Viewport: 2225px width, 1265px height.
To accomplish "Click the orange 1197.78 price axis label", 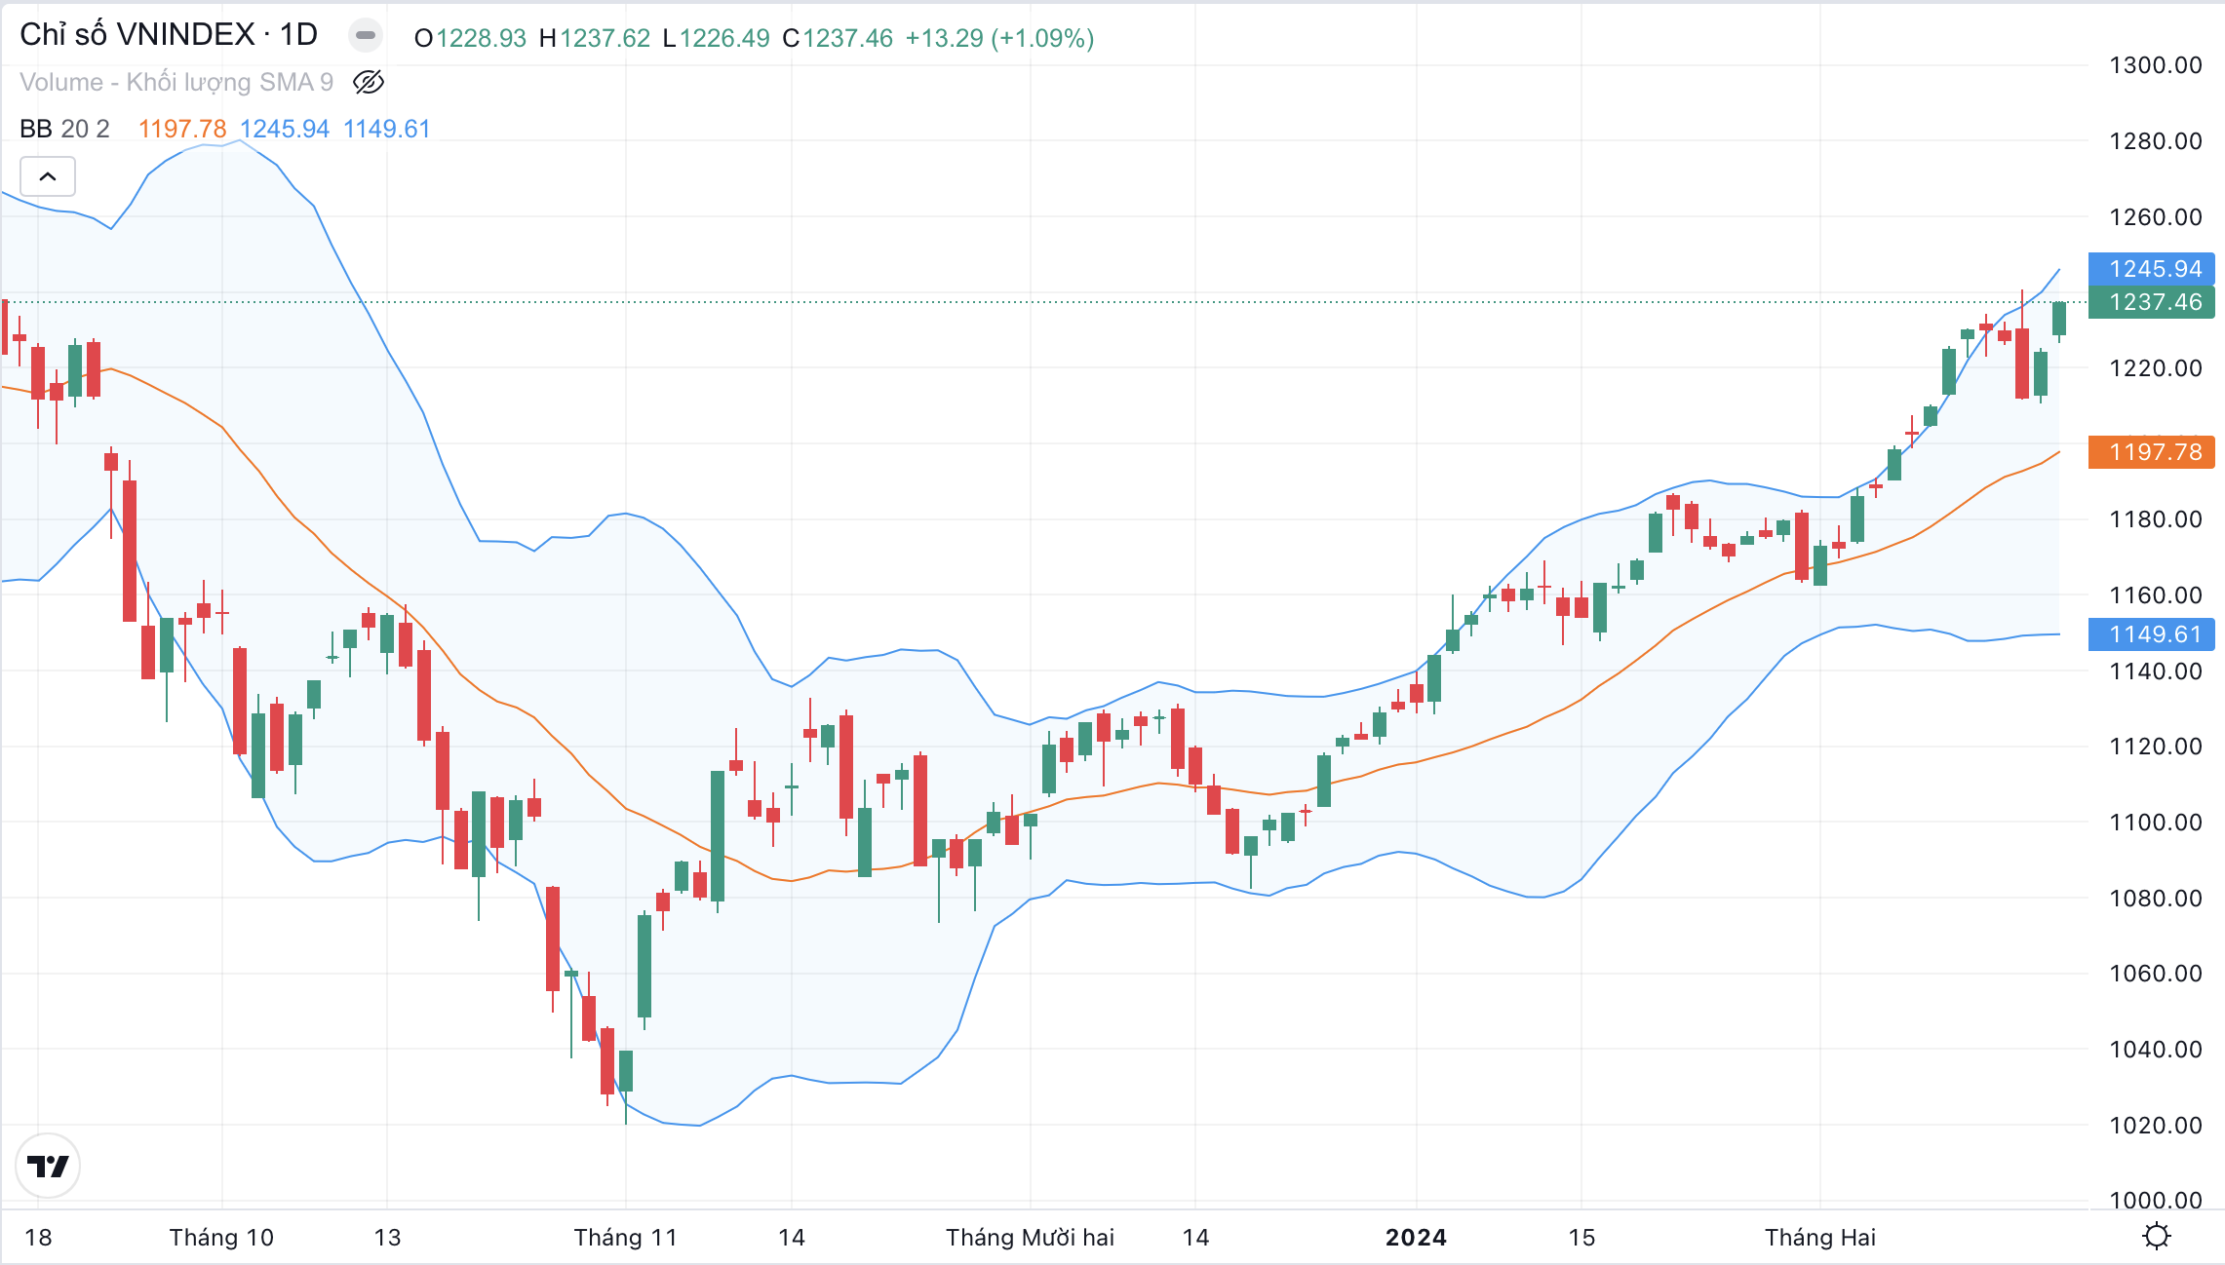I will point(2152,452).
